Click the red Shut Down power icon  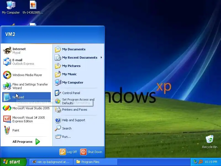(83, 152)
